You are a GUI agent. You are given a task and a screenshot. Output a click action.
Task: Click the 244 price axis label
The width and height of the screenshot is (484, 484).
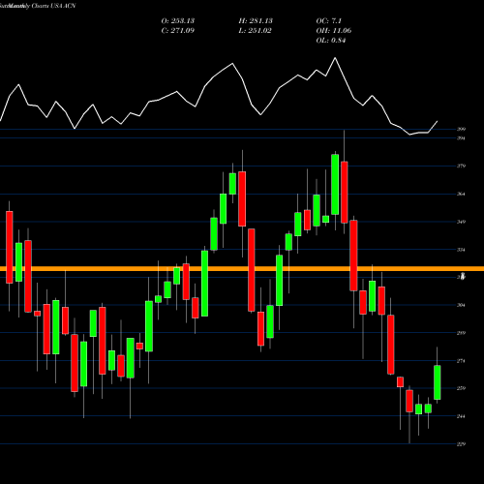click(461, 416)
